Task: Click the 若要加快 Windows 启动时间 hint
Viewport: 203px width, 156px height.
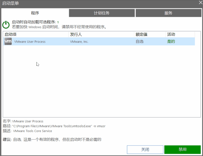Action: coord(59,27)
